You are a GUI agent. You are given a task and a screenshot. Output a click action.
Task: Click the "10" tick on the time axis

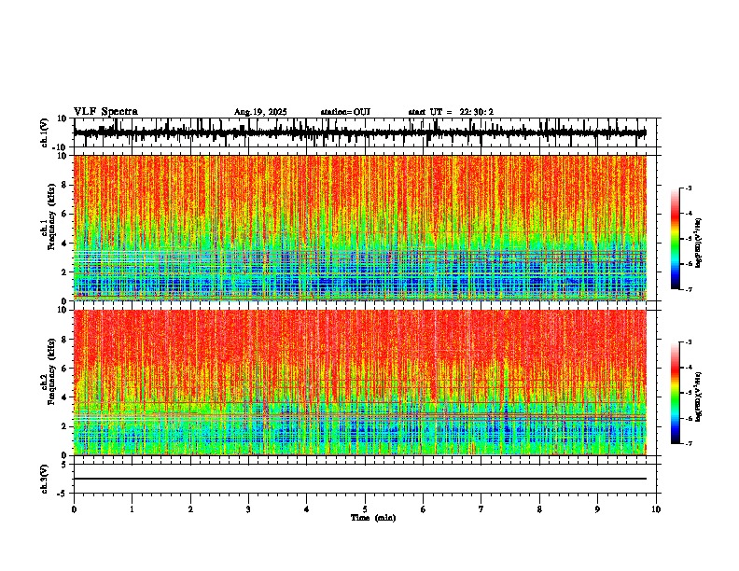click(656, 509)
